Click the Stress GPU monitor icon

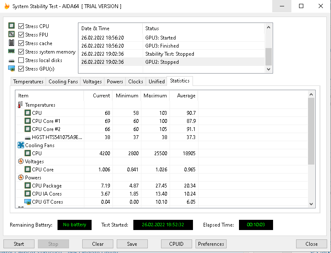coord(12,68)
